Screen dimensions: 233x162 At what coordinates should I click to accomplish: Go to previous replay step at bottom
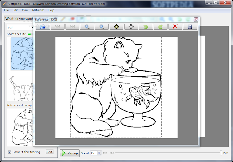tap(105, 153)
